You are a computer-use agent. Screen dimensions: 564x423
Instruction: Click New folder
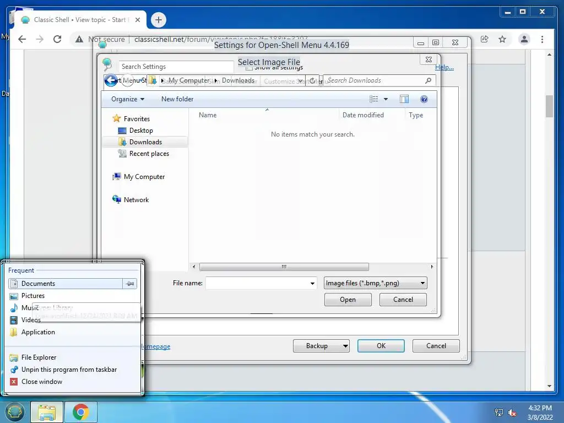pyautogui.click(x=177, y=99)
